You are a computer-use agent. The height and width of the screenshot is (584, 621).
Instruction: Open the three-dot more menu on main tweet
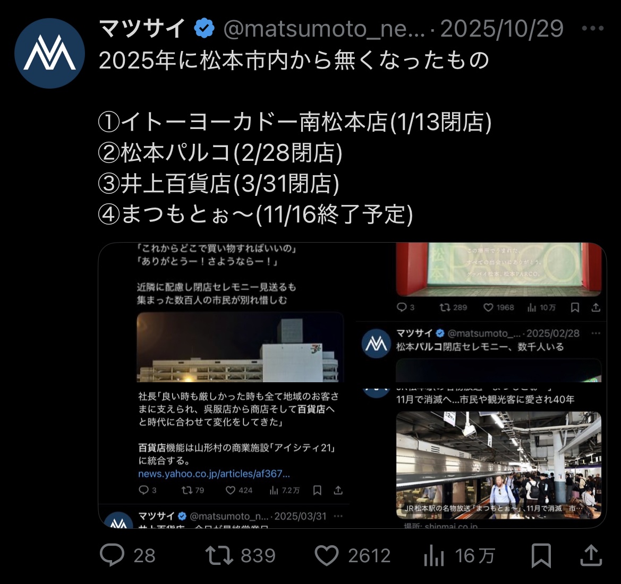(x=593, y=28)
